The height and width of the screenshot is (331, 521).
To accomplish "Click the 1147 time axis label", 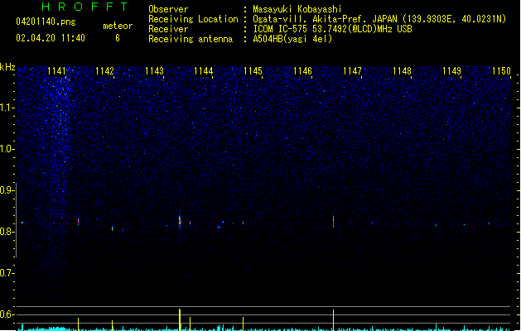I will pyautogui.click(x=352, y=70).
